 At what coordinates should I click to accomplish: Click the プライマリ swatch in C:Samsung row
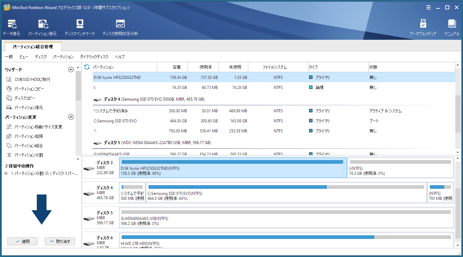tap(311, 121)
